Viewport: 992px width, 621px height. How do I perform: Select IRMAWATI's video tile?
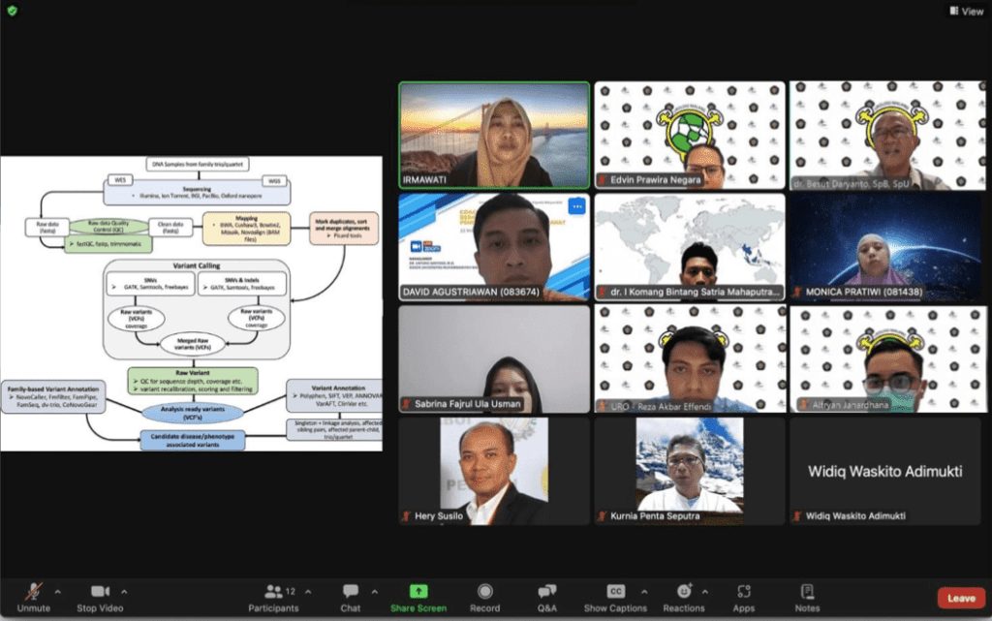tap(494, 135)
